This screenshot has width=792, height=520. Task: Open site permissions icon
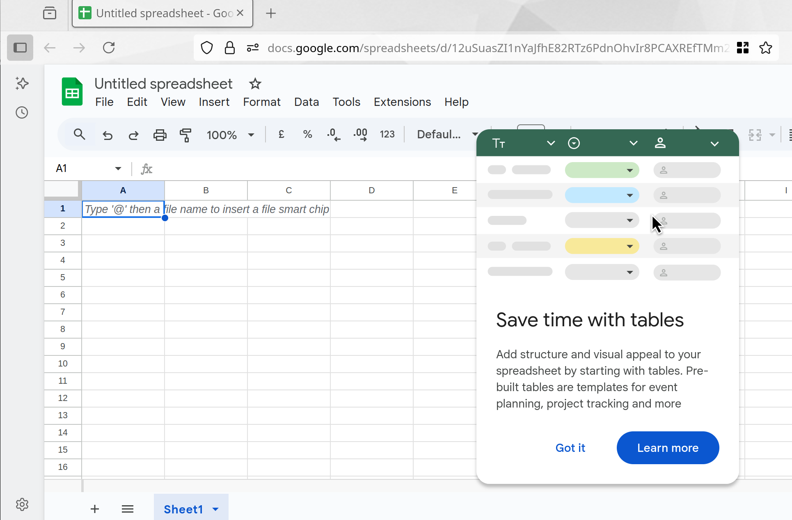click(253, 48)
